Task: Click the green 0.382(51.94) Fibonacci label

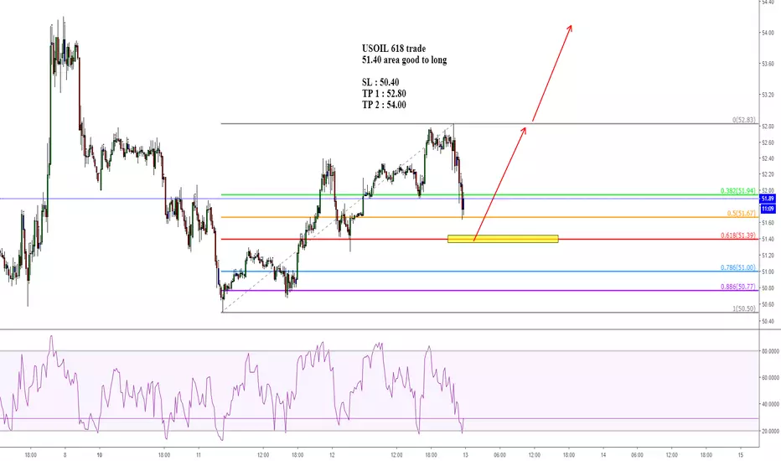Action: 737,191
